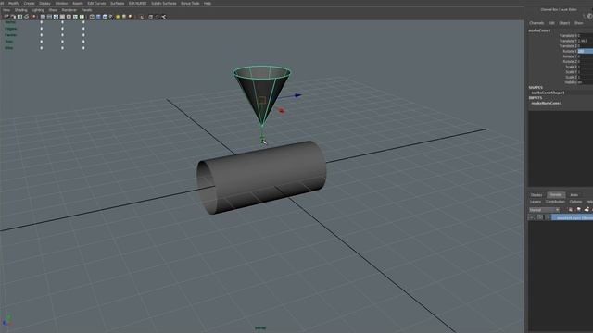Open the Subdiv Surfaces menu
Viewport: 593px width, 333px height.
click(x=164, y=3)
